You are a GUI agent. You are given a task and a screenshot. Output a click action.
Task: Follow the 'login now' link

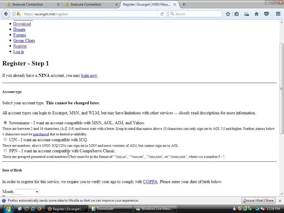click(x=89, y=75)
